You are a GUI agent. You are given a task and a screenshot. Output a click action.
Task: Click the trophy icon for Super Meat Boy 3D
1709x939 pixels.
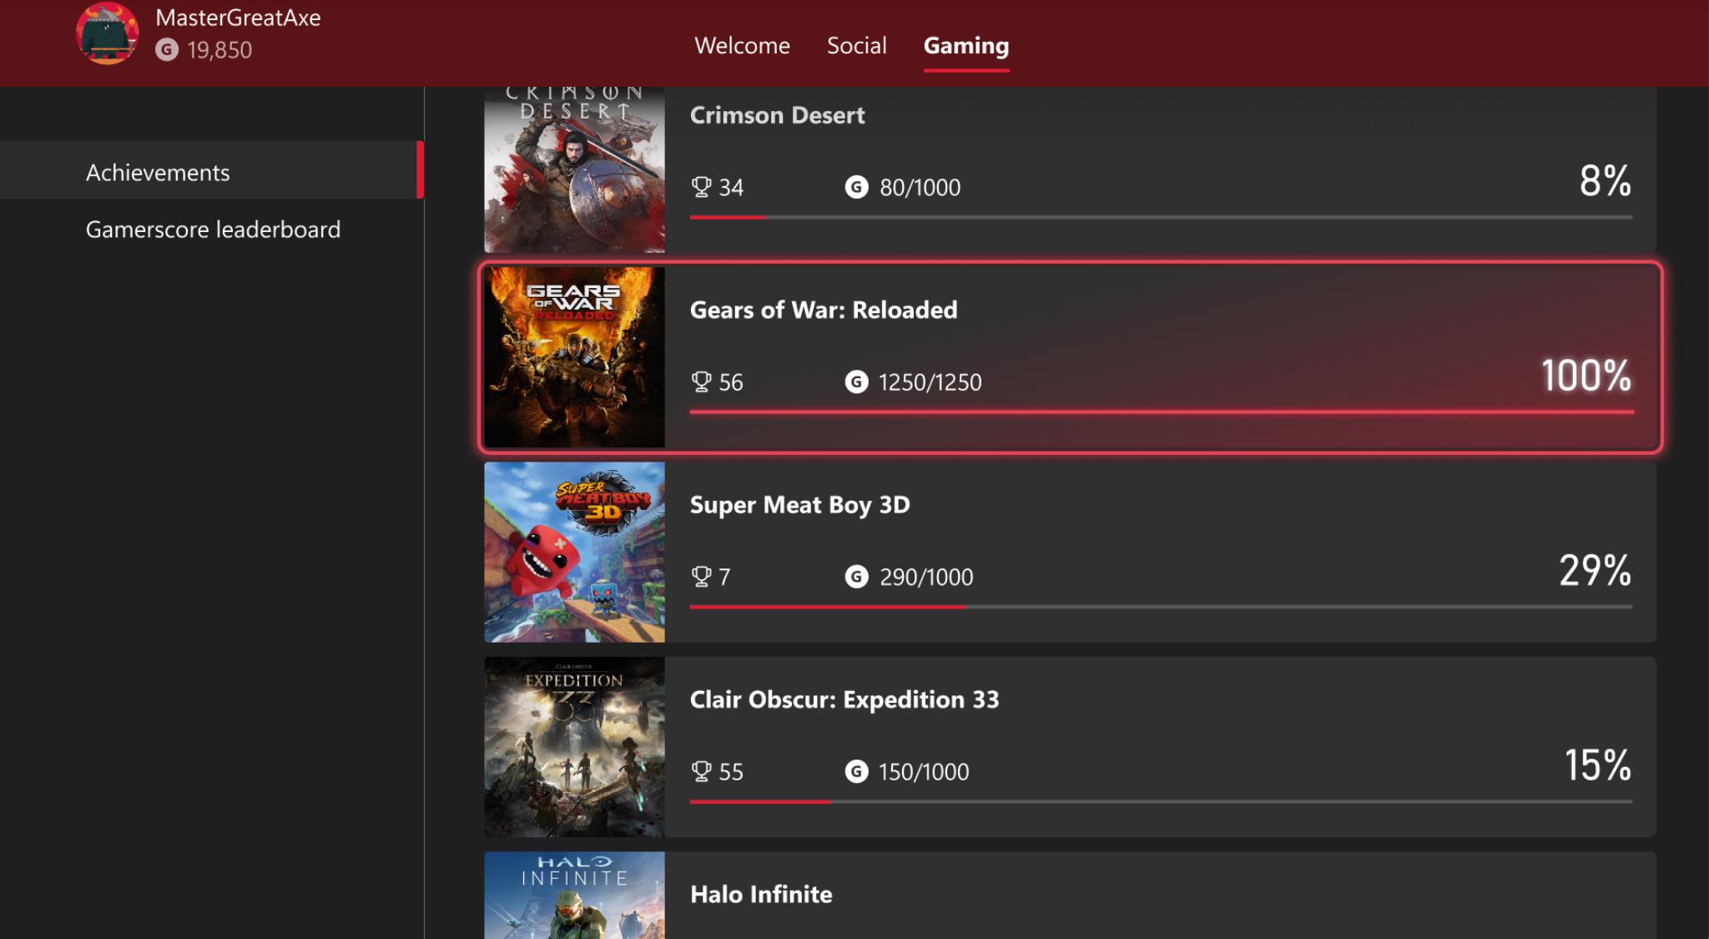tap(701, 576)
